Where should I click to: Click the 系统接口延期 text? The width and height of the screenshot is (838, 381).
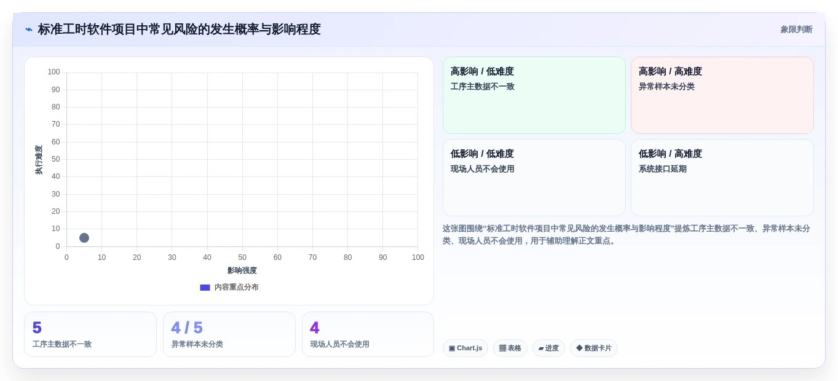tap(663, 169)
